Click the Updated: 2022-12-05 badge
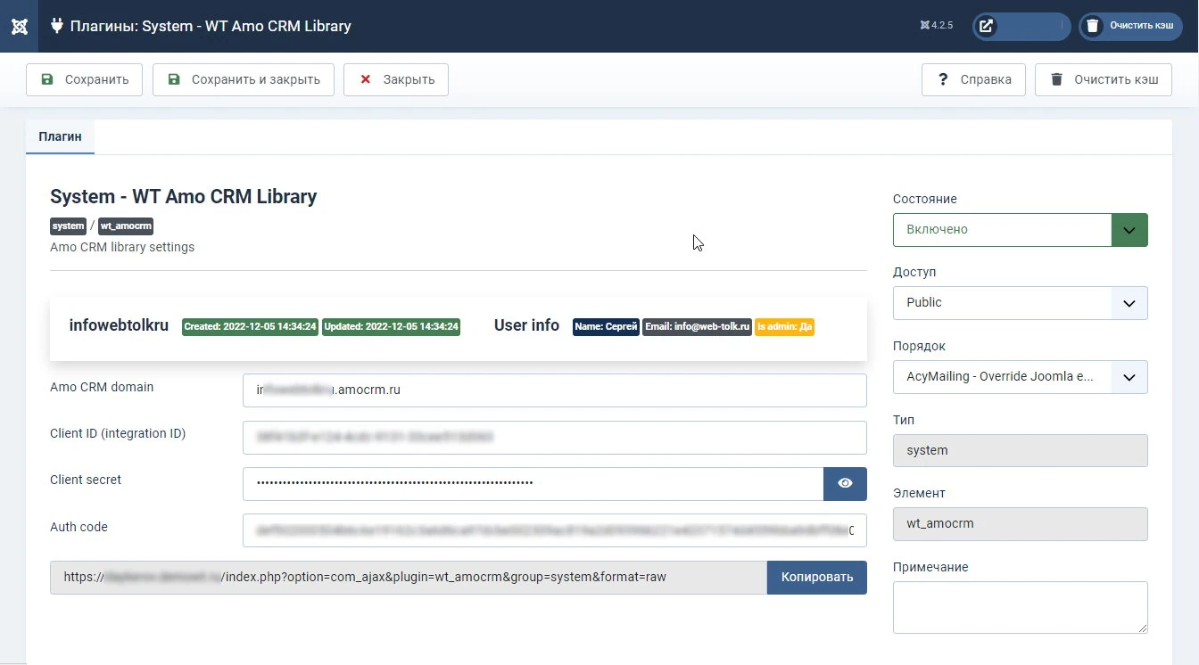The width and height of the screenshot is (1199, 665). (391, 326)
